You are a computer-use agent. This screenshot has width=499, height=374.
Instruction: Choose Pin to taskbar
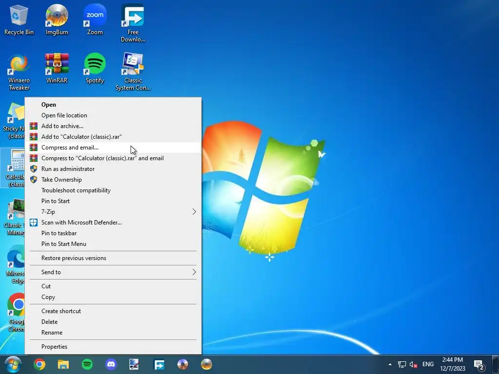113,233
